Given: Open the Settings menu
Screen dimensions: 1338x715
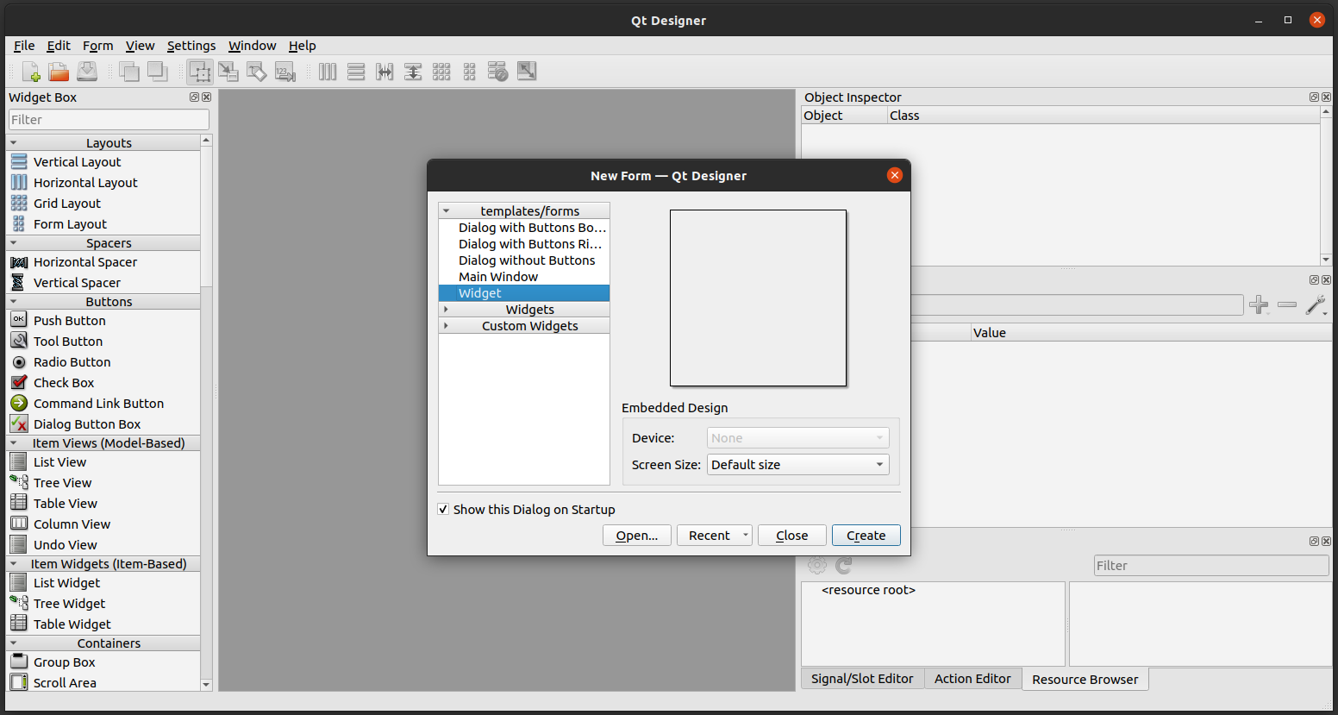Looking at the screenshot, I should click(191, 46).
